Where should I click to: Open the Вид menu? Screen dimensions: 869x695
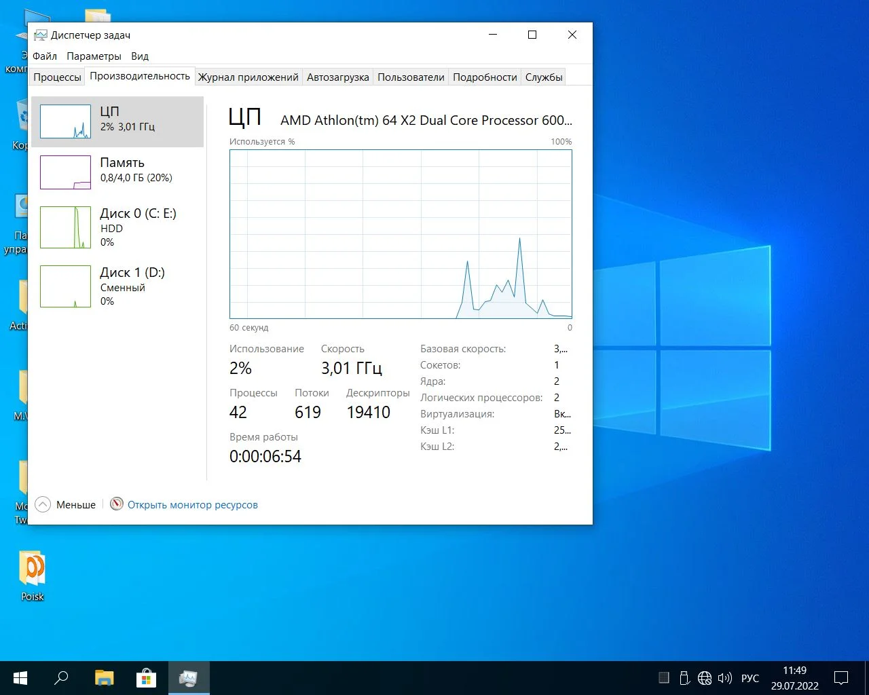click(x=140, y=56)
